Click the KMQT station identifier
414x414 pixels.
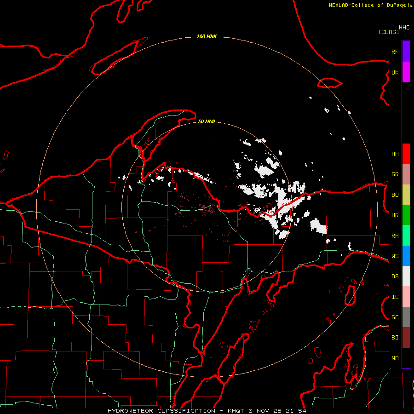(236, 411)
